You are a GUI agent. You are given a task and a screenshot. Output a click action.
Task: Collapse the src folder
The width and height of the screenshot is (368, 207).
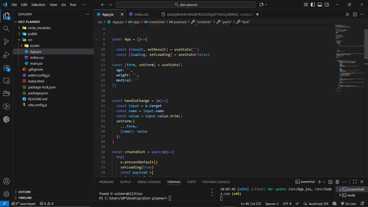(19, 40)
